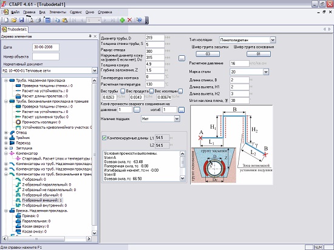Collapse the Компенсатор tree node
334x250 pixels.
(6, 154)
